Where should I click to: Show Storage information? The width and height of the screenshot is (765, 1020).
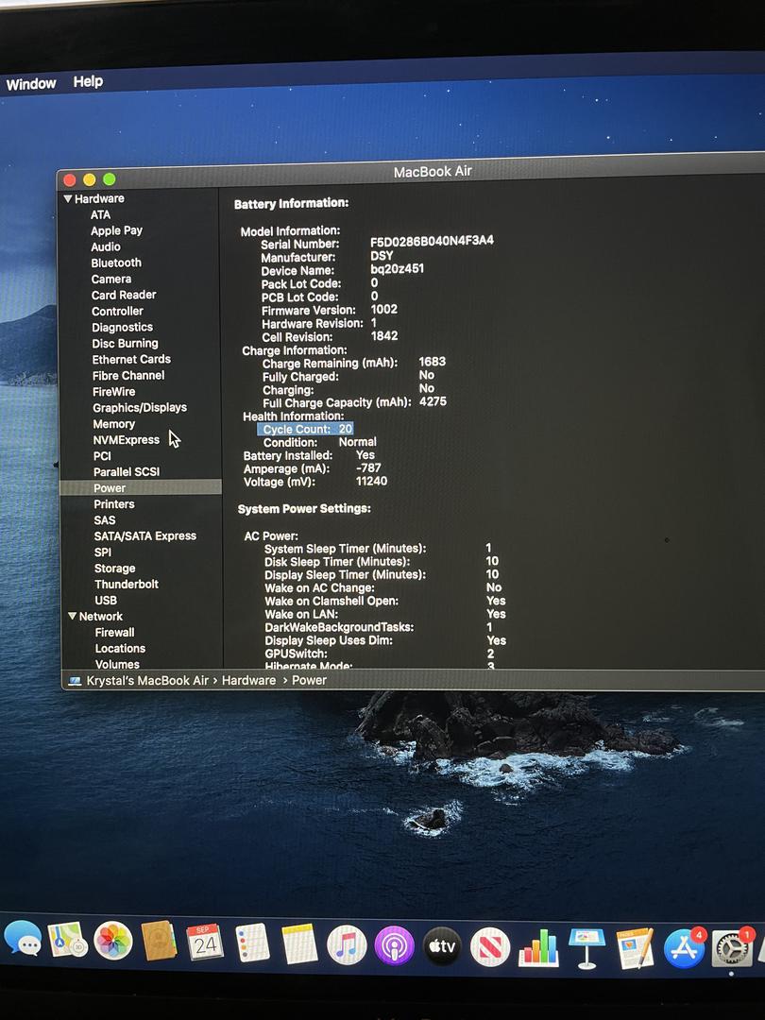point(114,569)
